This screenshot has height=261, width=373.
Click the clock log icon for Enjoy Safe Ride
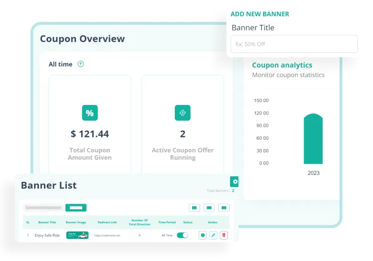[x=202, y=235]
